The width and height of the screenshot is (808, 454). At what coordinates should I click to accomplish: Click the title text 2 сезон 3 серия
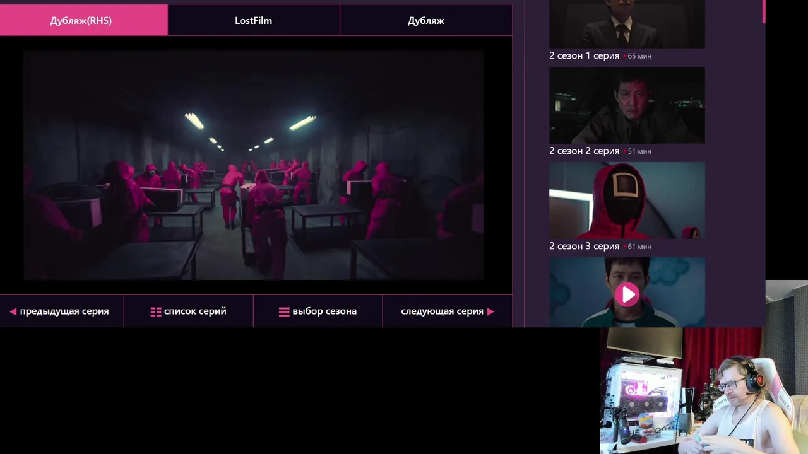coord(584,246)
